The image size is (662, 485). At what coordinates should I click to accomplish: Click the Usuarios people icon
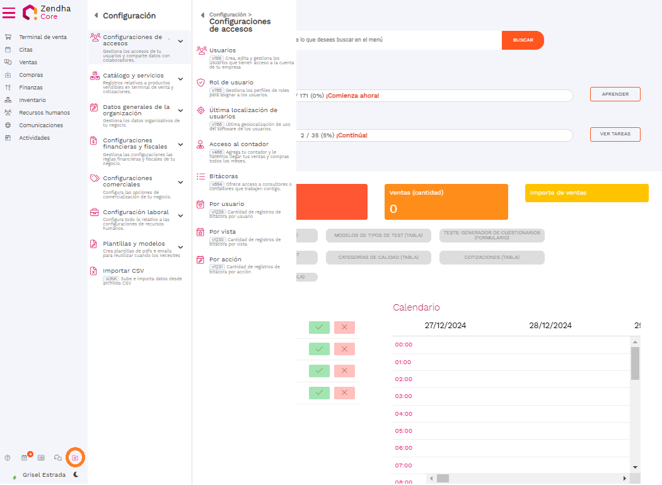[202, 50]
